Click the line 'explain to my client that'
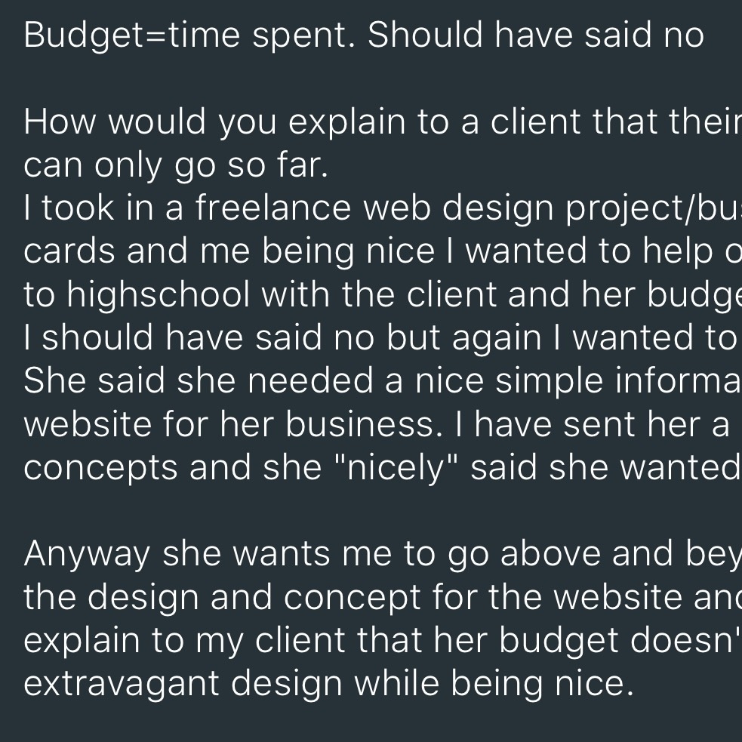The width and height of the screenshot is (742, 742). 383,640
